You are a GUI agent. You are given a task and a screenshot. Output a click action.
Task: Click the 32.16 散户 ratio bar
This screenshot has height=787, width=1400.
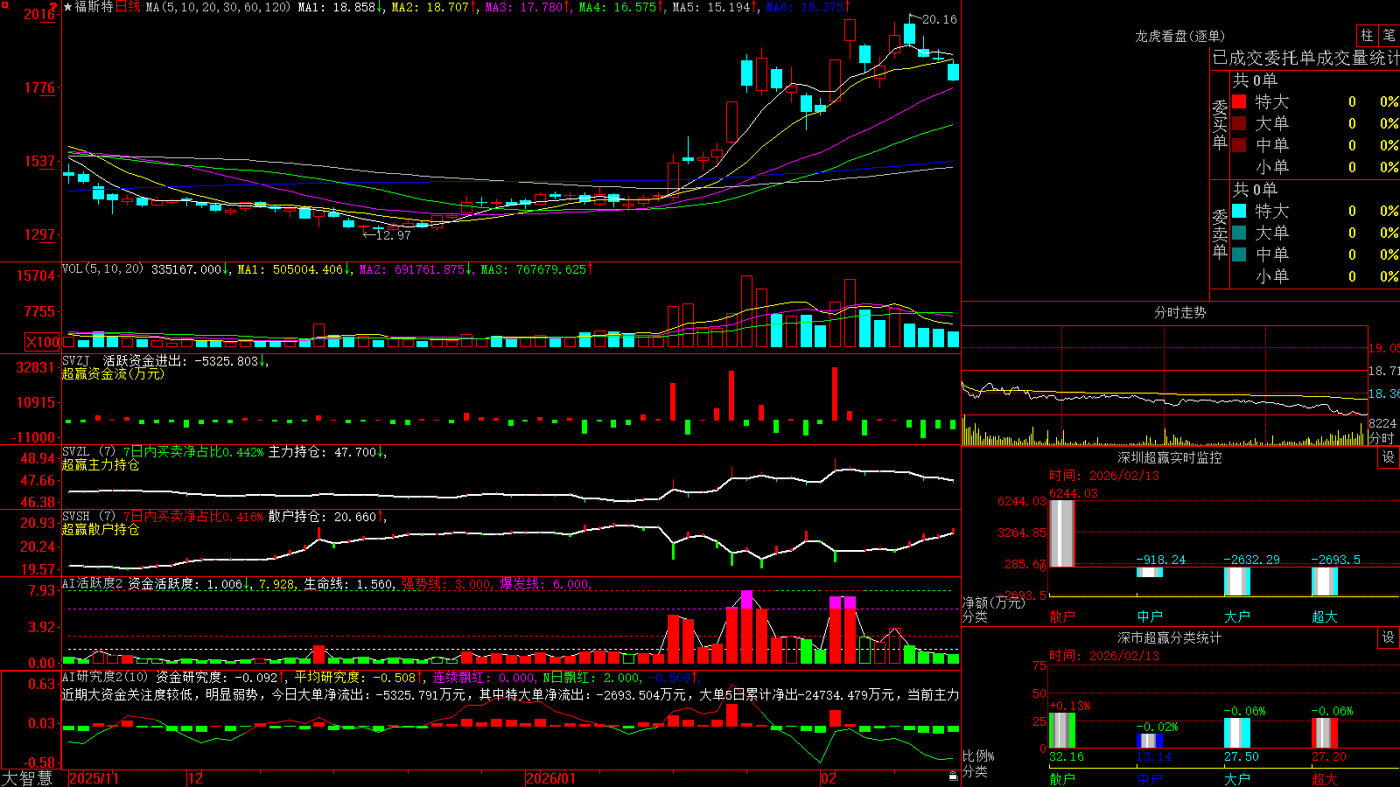click(1061, 731)
